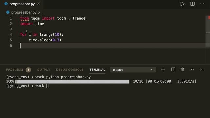Create a new terminal with plus icon
The height and width of the screenshot is (118, 210).
click(x=163, y=69)
